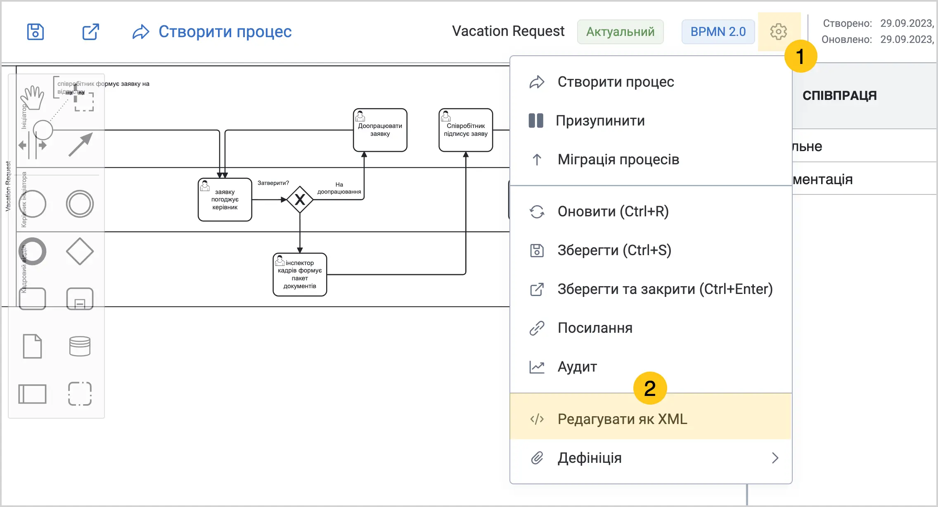This screenshot has height=507, width=938.
Task: Pick the gateway diamond in palette
Action: point(80,251)
